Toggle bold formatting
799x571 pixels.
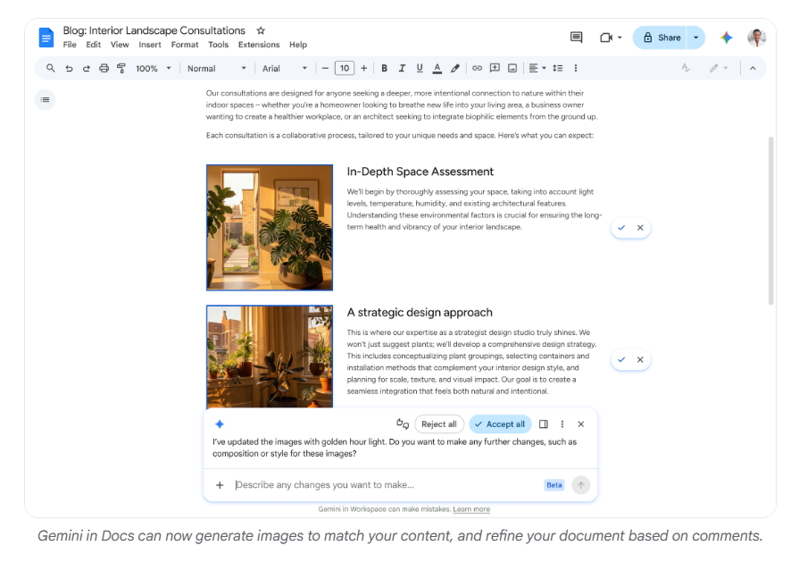(384, 68)
